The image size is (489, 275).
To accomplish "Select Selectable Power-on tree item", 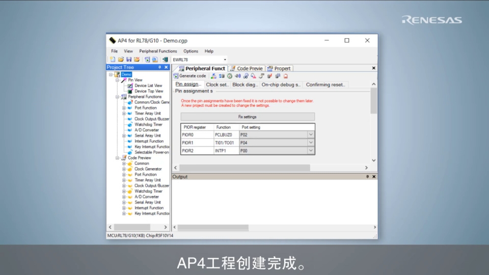I will pos(152,152).
